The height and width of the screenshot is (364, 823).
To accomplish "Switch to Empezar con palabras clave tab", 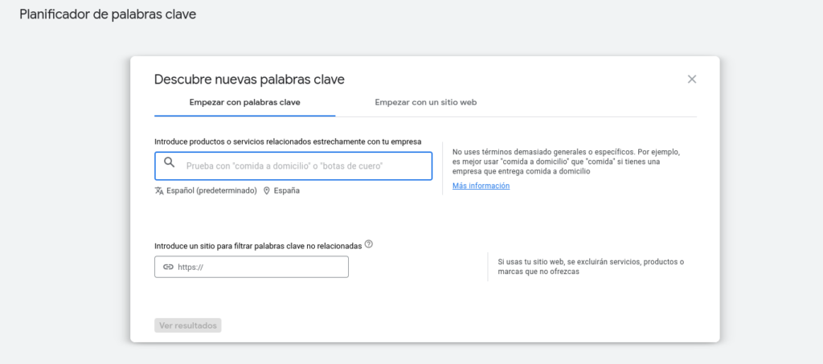I will [245, 103].
